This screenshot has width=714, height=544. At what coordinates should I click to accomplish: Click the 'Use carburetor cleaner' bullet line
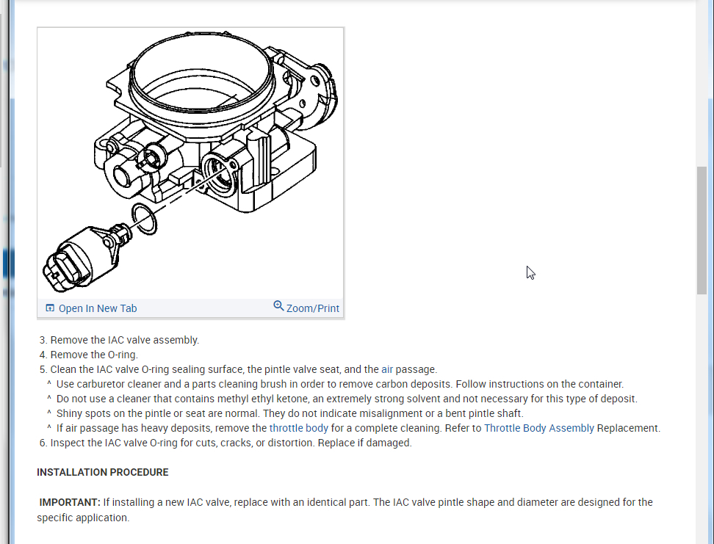coord(340,384)
